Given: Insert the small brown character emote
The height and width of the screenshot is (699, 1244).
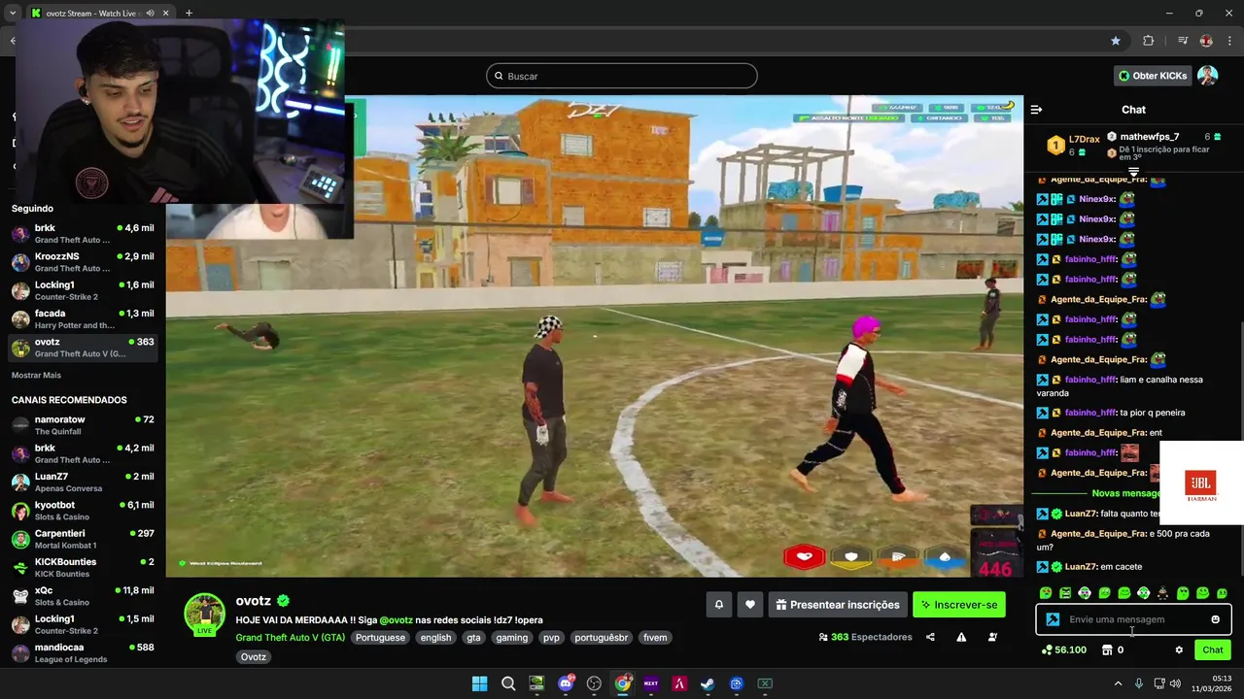Looking at the screenshot, I should (1162, 593).
